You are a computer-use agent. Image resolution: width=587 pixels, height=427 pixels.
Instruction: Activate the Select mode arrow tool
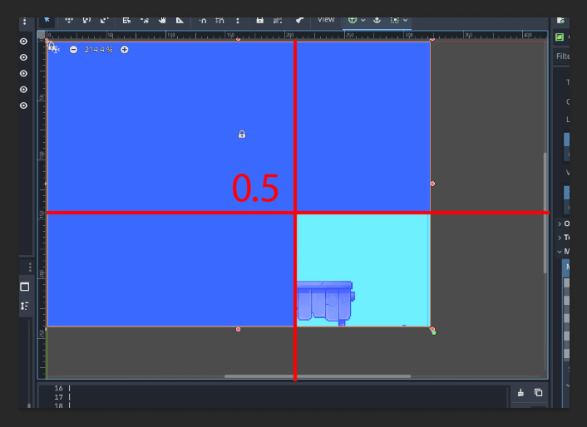[x=47, y=20]
